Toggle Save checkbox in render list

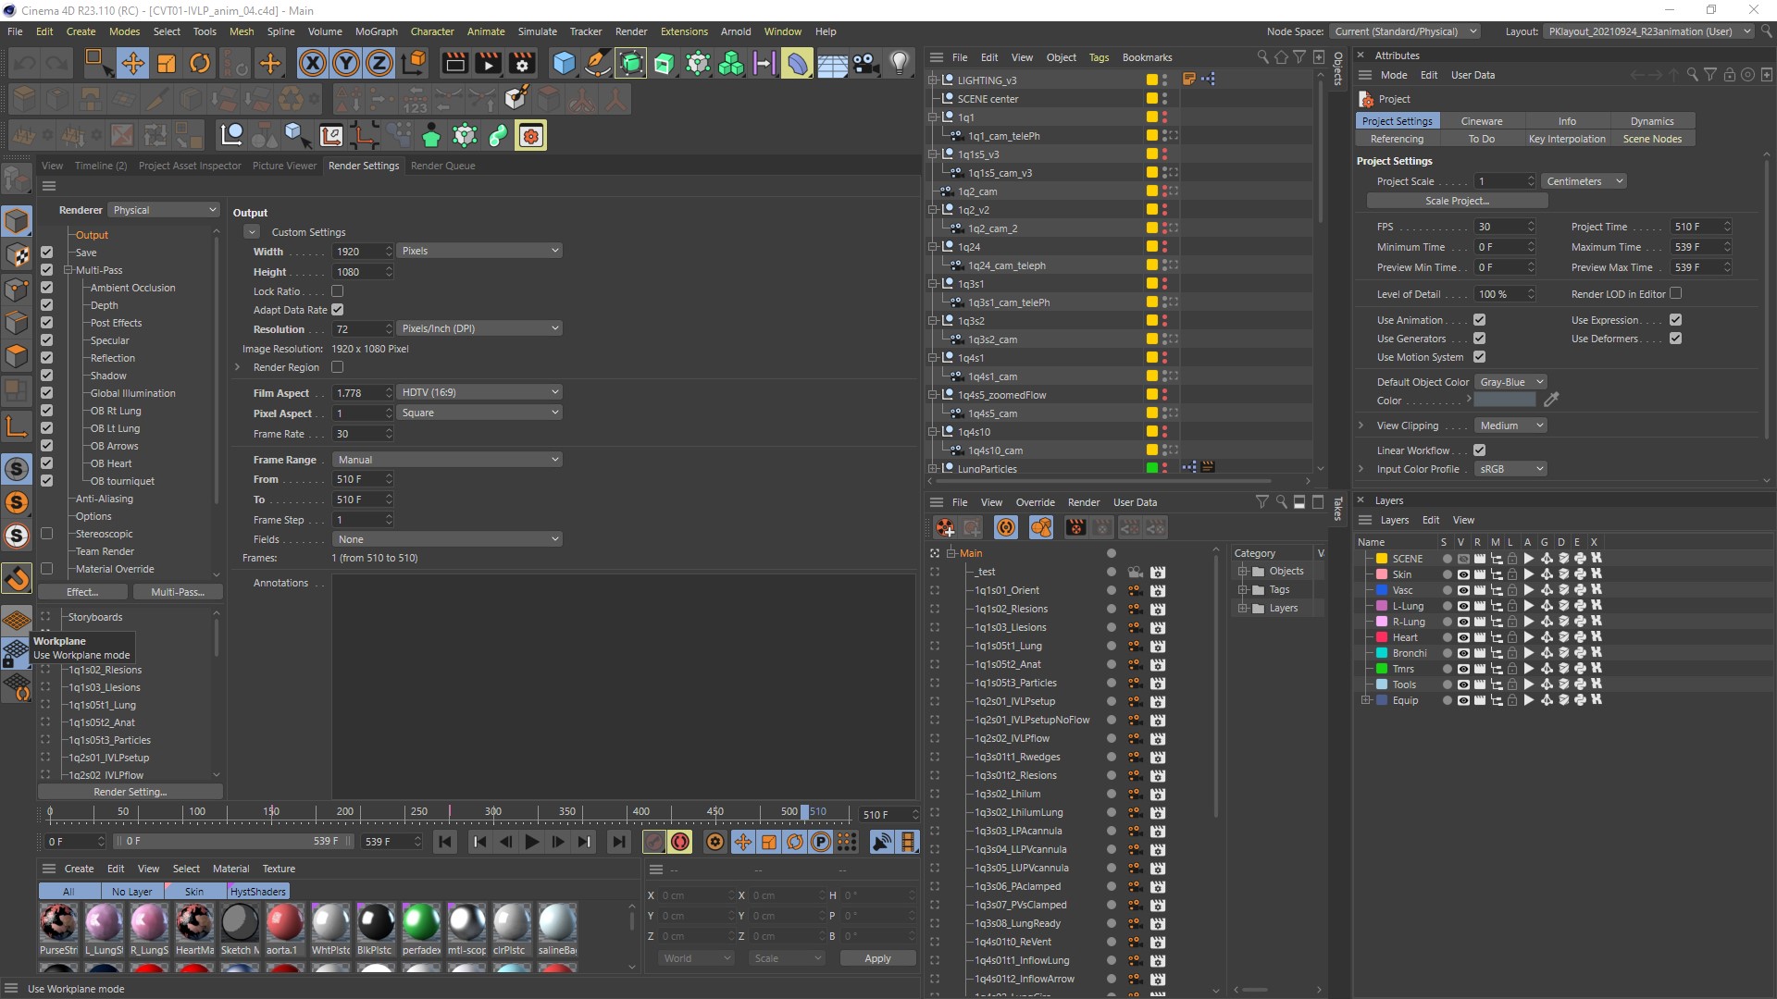click(x=46, y=253)
